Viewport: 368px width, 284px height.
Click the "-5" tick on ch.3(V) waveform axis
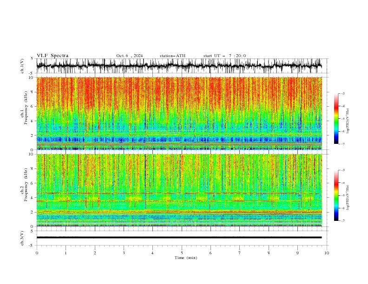pos(32,245)
